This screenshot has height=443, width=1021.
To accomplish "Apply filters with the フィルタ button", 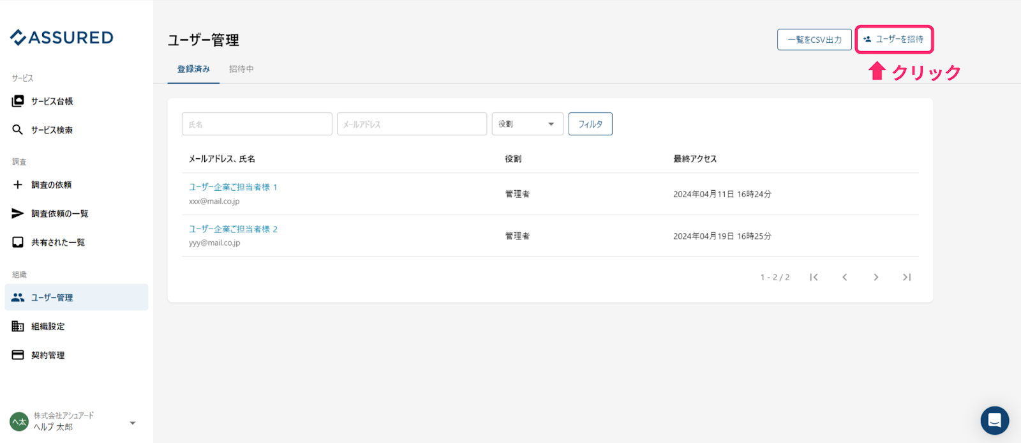I will click(x=590, y=124).
